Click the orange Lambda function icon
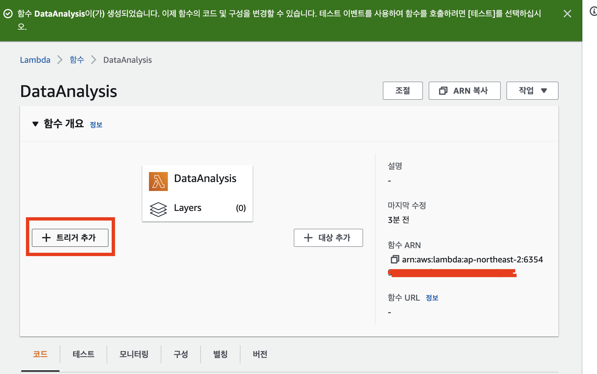597x374 pixels. click(x=158, y=181)
